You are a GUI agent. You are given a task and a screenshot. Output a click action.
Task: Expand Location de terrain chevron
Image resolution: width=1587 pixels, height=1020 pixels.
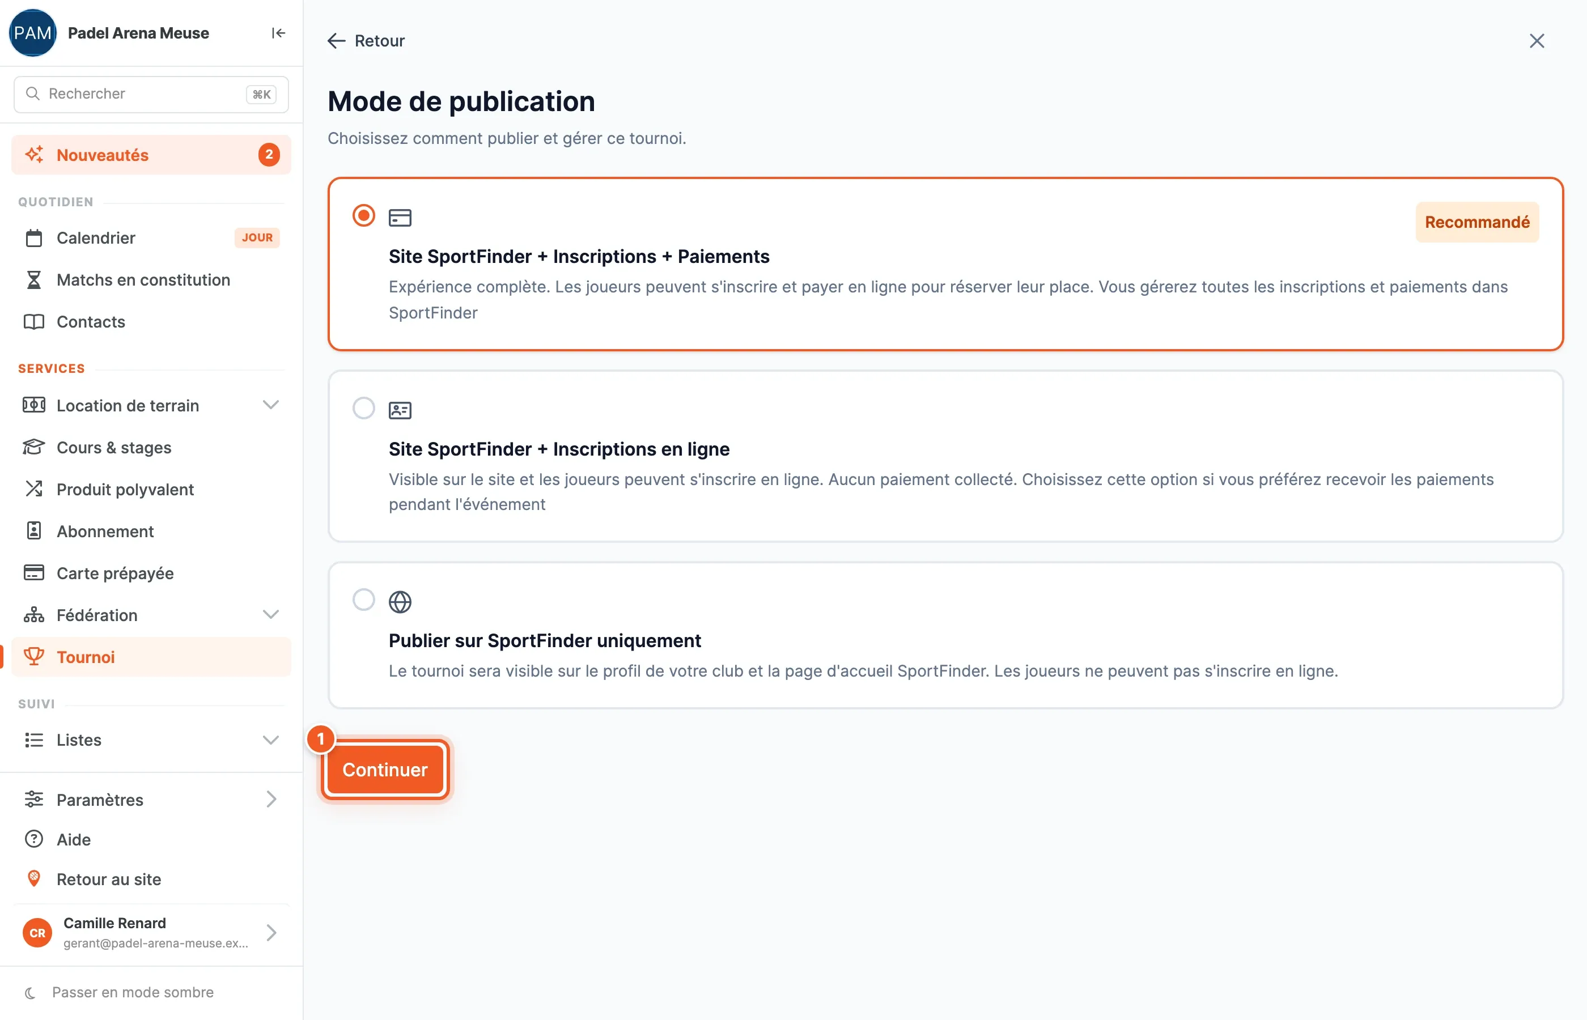click(270, 405)
